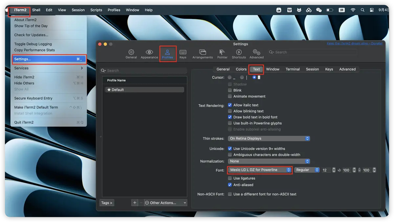Open Spotlight search magnifier in the menu bar

(362, 10)
